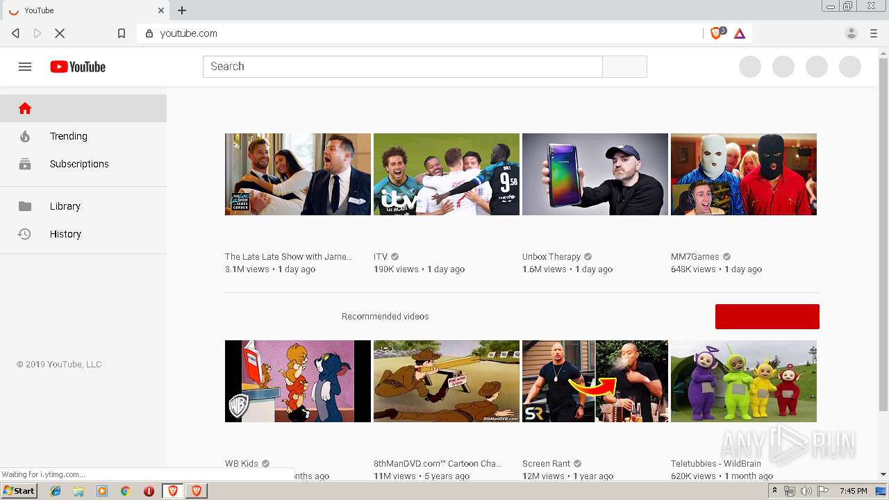This screenshot has width=889, height=500.
Task: Click the taskbar clock showing 7:45 PM
Action: pyautogui.click(x=853, y=491)
